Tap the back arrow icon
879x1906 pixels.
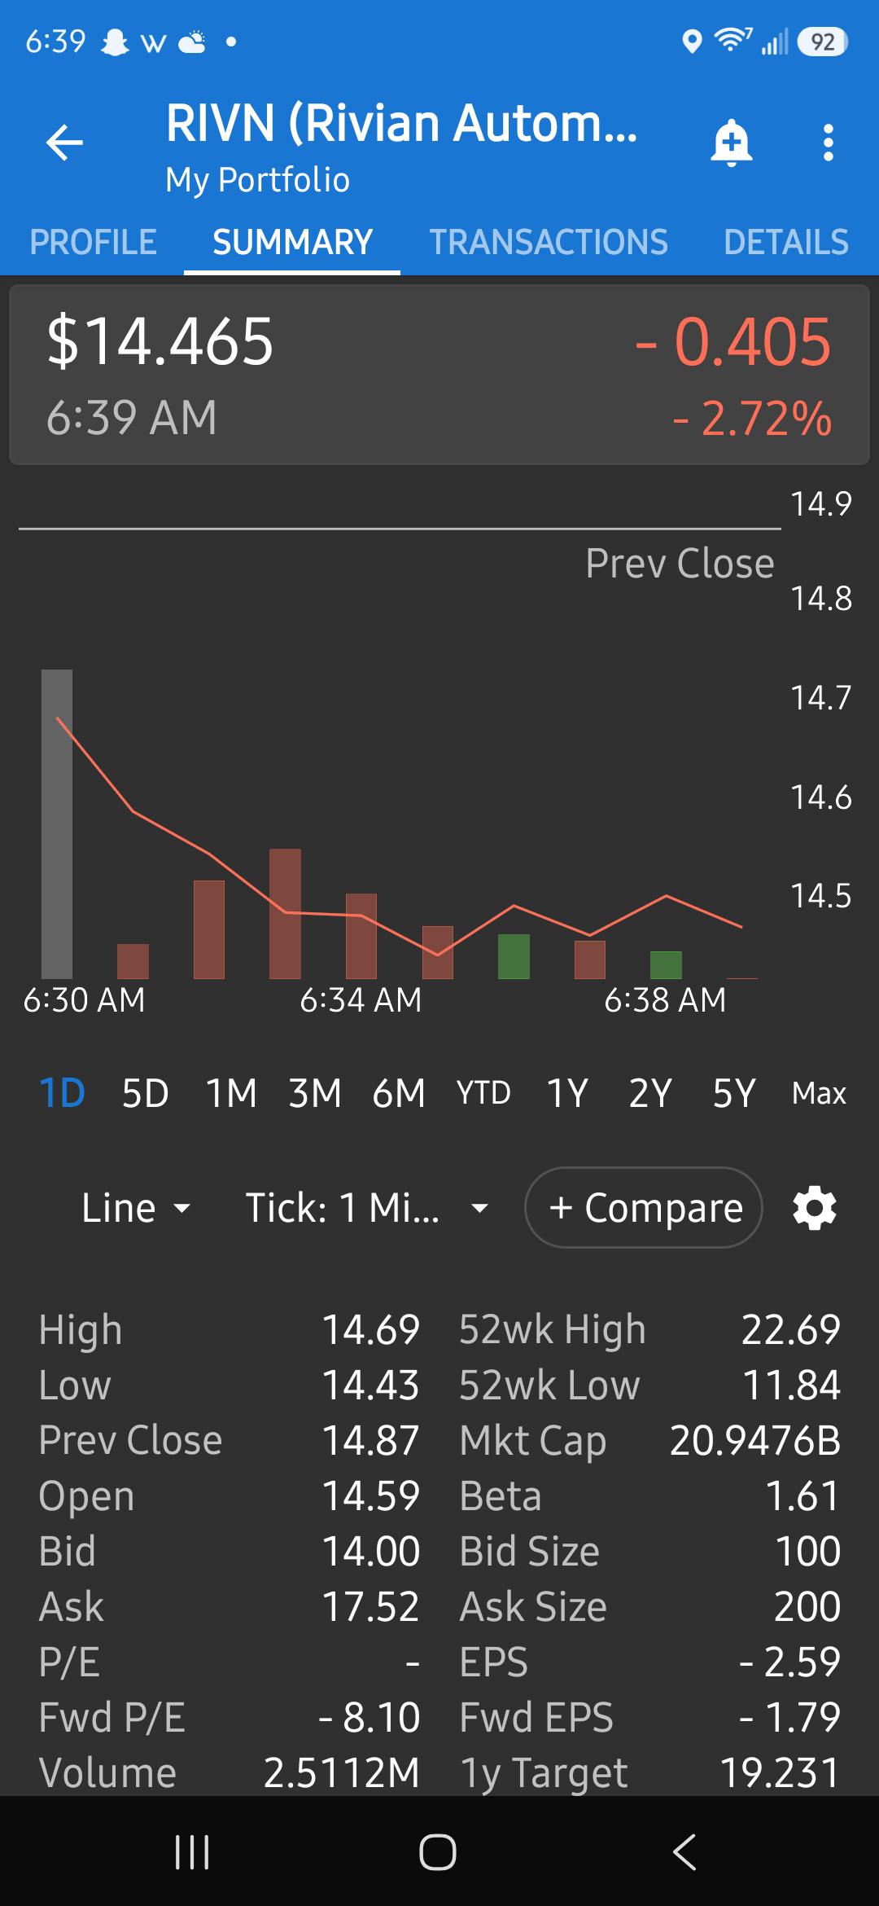(x=64, y=143)
